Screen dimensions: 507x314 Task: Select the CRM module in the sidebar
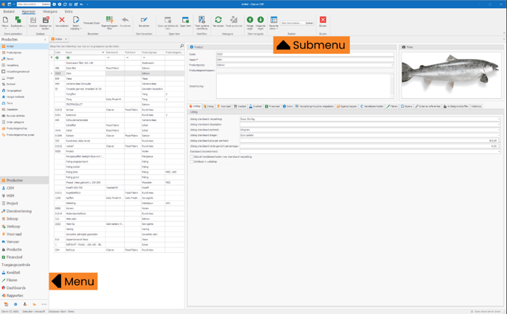pyautogui.click(x=10, y=188)
